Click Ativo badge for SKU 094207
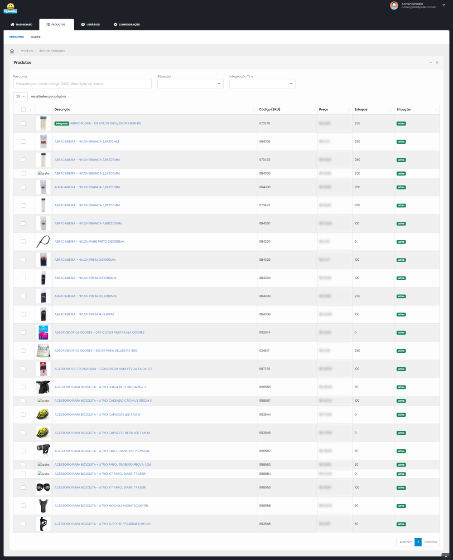This screenshot has width=453, height=560. coord(401,242)
